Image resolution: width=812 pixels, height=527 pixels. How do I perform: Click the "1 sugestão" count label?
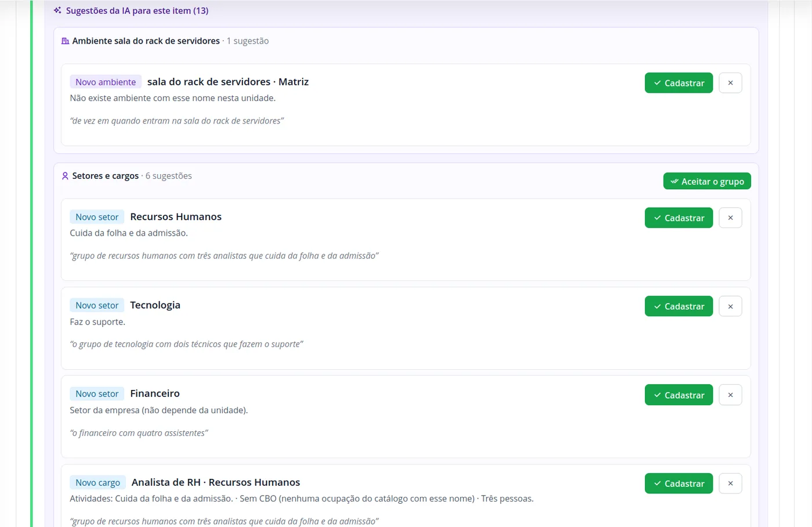point(248,41)
